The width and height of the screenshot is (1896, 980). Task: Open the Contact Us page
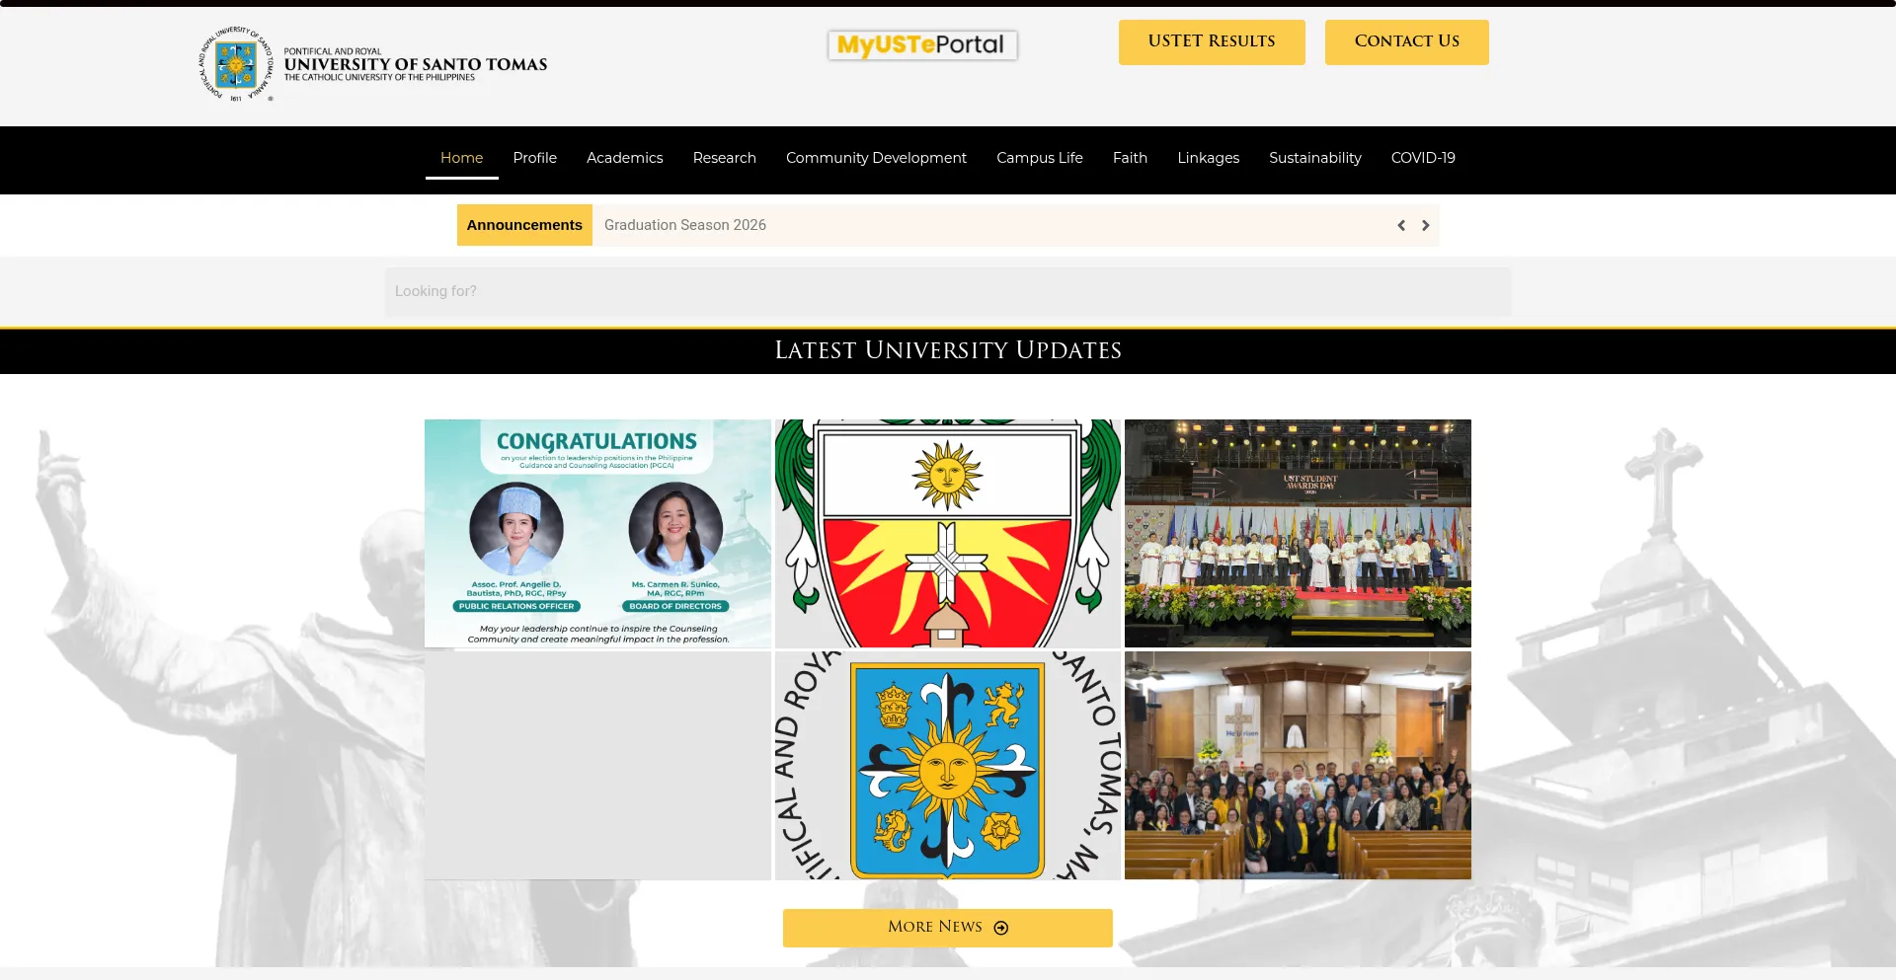point(1406,41)
